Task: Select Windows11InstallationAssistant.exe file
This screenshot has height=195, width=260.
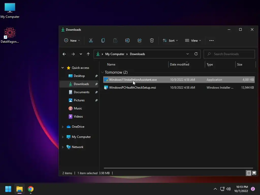Action: [x=179, y=79]
